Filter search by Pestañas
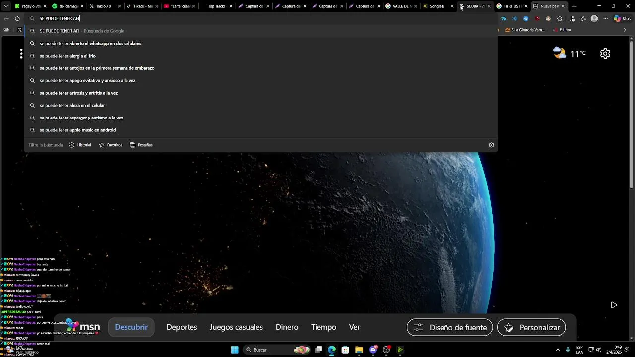635x357 pixels. point(141,145)
